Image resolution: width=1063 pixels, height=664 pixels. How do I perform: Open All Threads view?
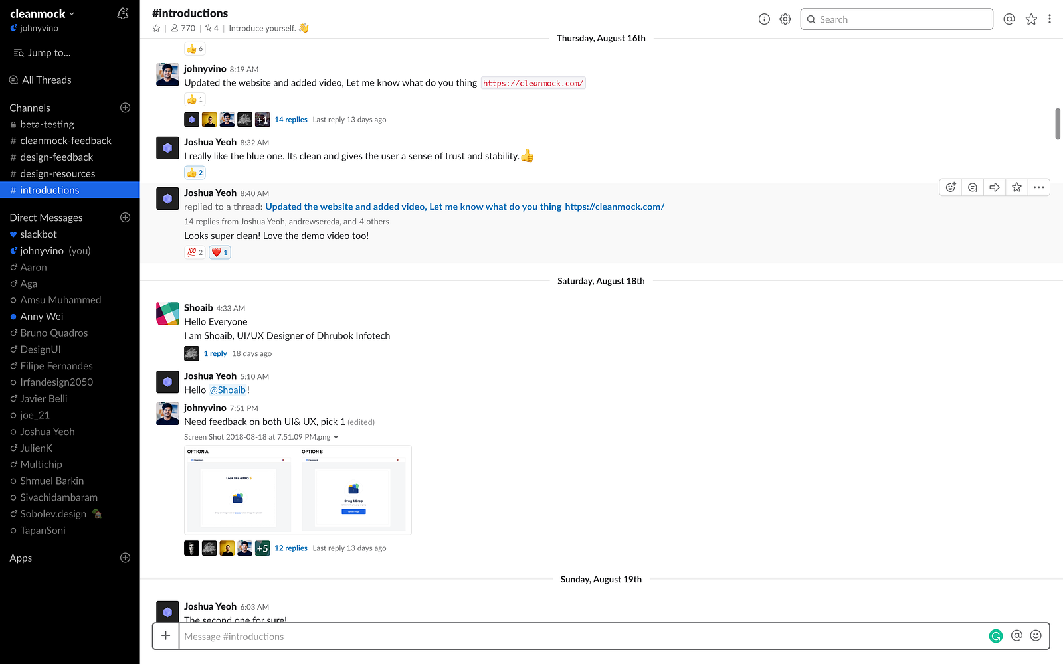41,80
